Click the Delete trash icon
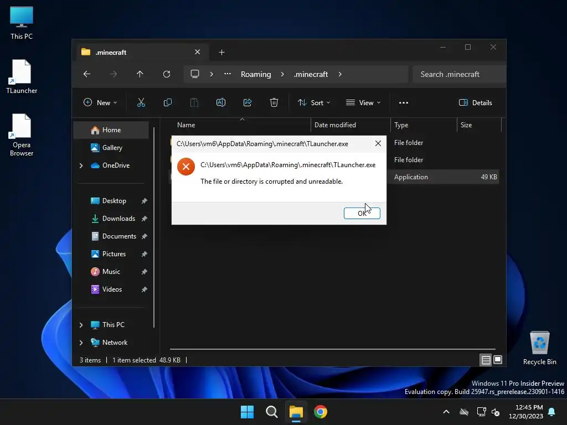 pos(274,102)
